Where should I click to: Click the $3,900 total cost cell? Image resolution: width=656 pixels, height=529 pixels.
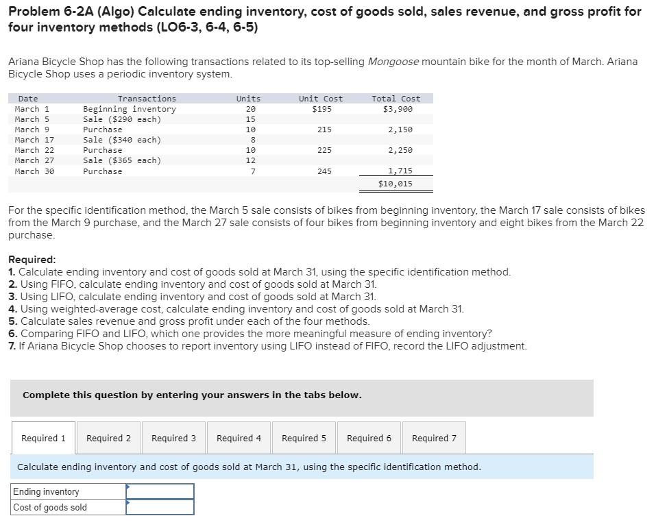398,109
